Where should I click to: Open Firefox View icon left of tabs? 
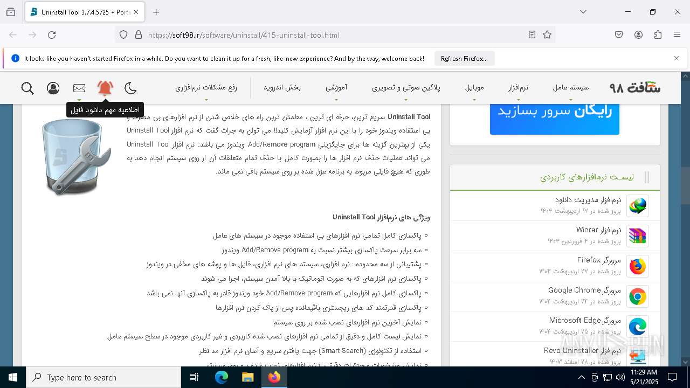[11, 12]
